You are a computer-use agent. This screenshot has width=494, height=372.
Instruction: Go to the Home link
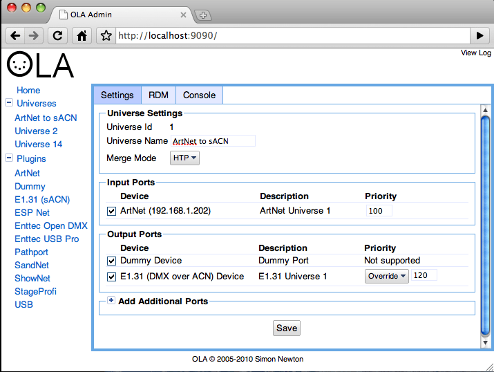pyautogui.click(x=28, y=90)
